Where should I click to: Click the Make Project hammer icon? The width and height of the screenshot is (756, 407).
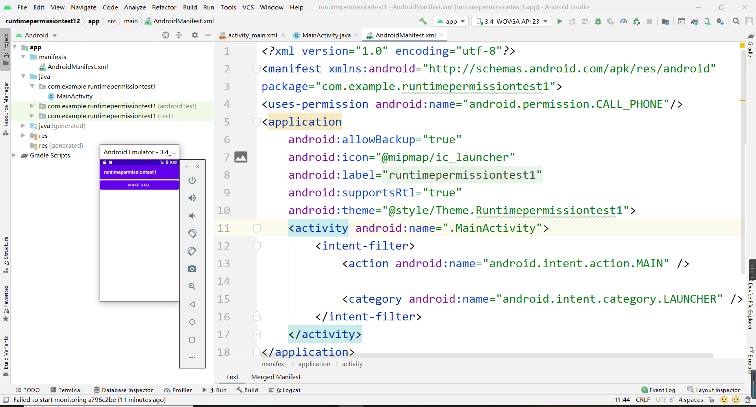click(x=423, y=21)
